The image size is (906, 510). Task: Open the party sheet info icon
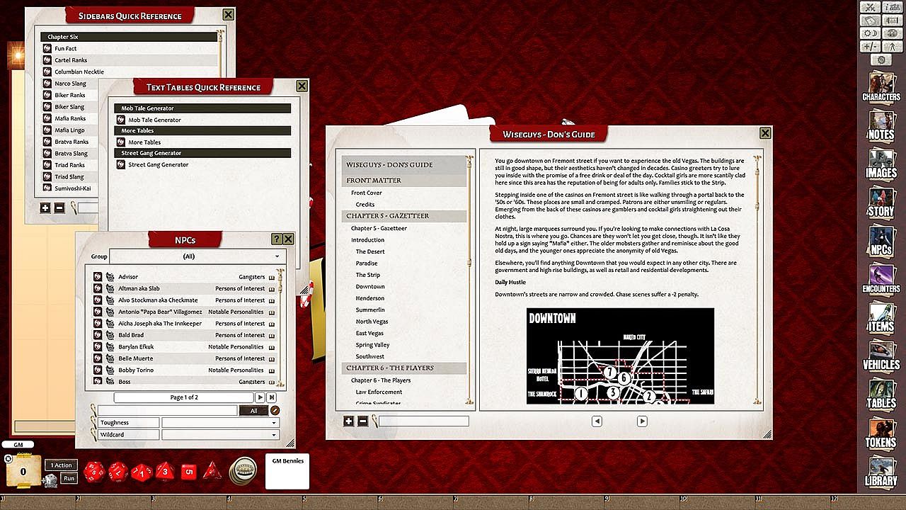point(892,7)
